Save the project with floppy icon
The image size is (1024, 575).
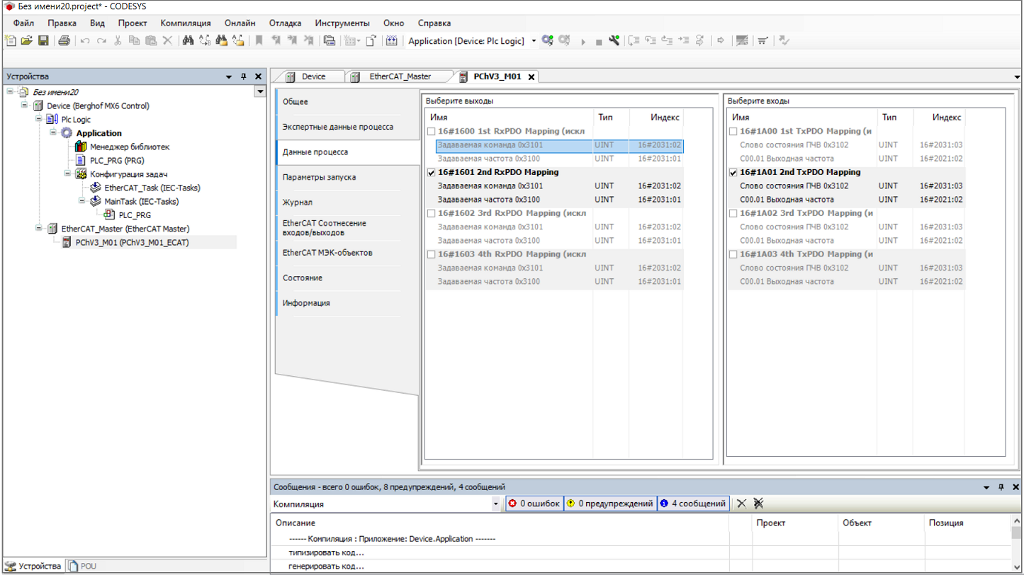click(x=43, y=41)
